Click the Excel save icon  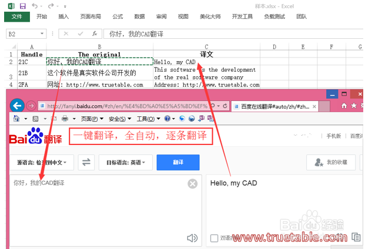[x=22, y=6]
